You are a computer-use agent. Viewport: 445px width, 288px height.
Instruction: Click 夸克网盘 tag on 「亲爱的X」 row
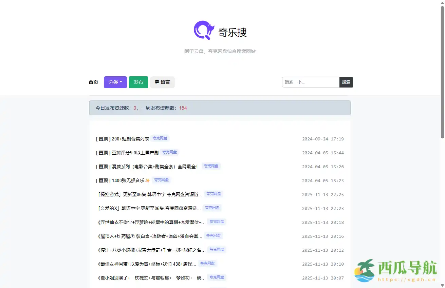click(212, 208)
